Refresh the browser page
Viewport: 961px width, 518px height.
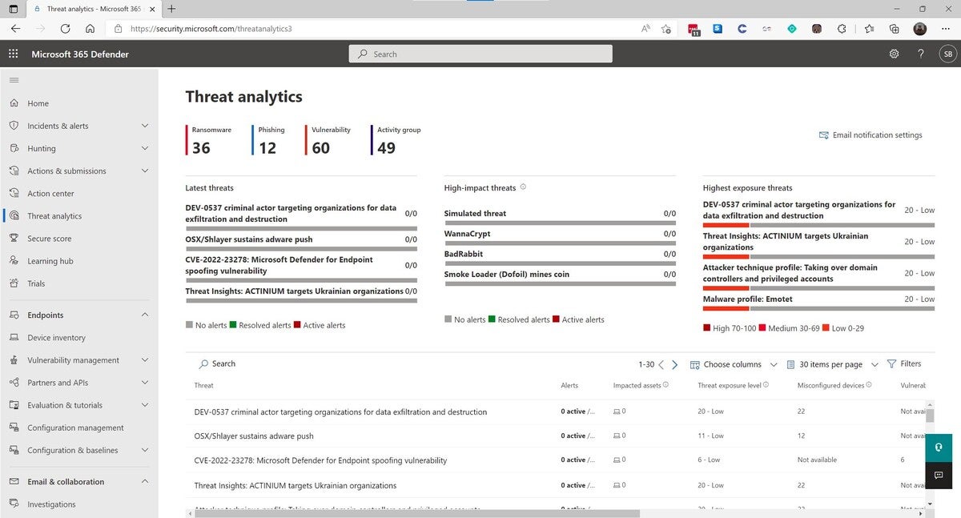[x=65, y=28]
